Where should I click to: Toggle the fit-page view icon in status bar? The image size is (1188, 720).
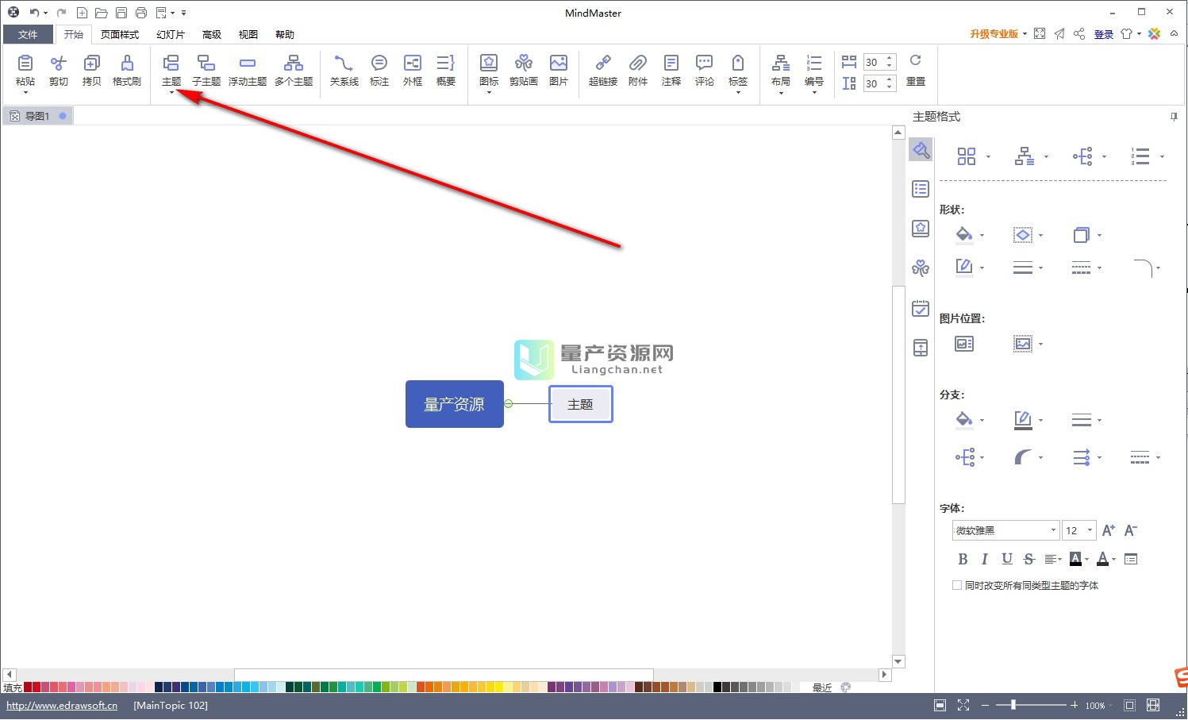coord(940,705)
